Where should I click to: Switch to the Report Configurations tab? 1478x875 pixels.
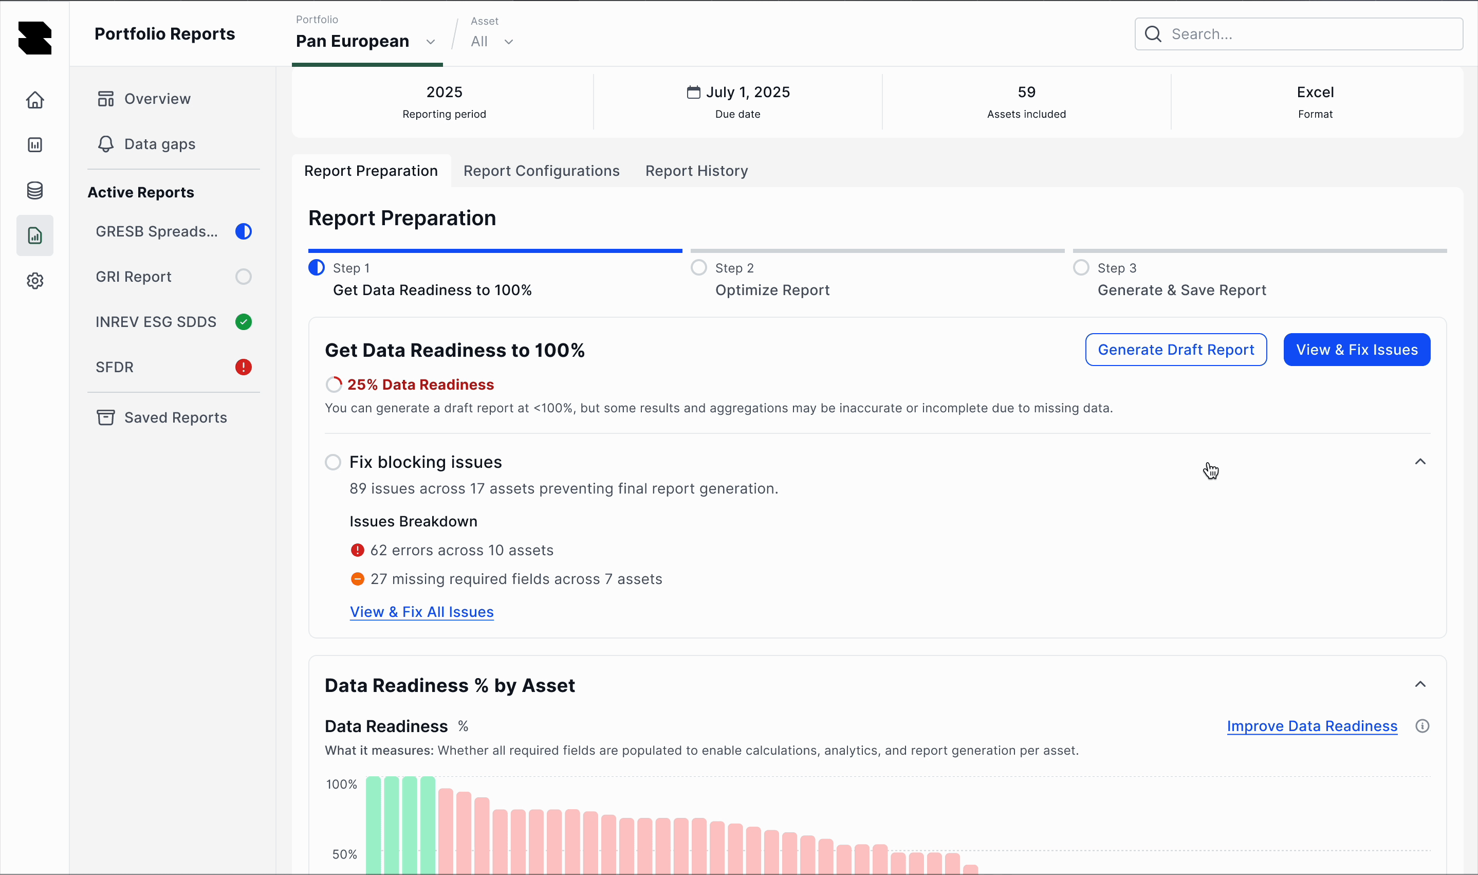(x=542, y=171)
